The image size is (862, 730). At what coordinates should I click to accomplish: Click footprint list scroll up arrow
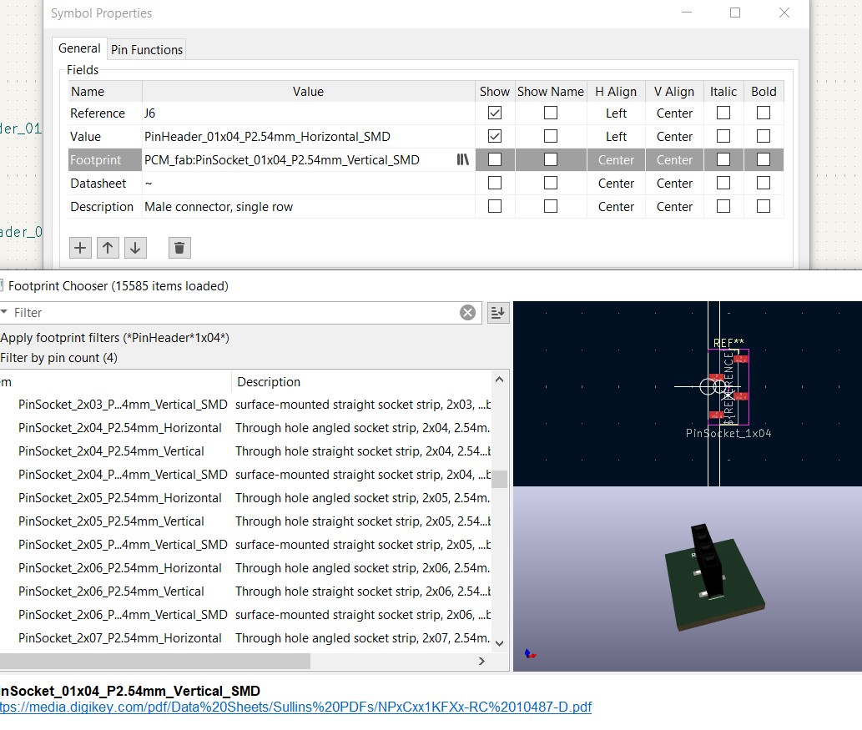(499, 380)
